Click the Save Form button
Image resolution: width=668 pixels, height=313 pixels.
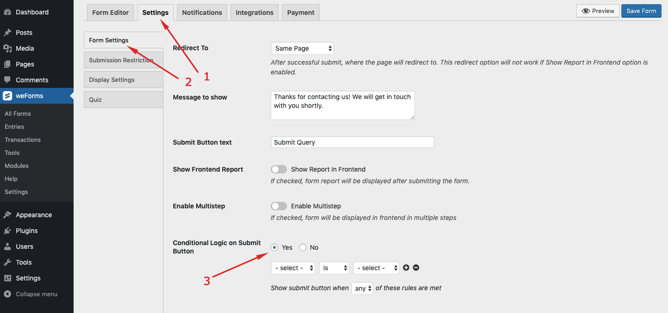641,10
